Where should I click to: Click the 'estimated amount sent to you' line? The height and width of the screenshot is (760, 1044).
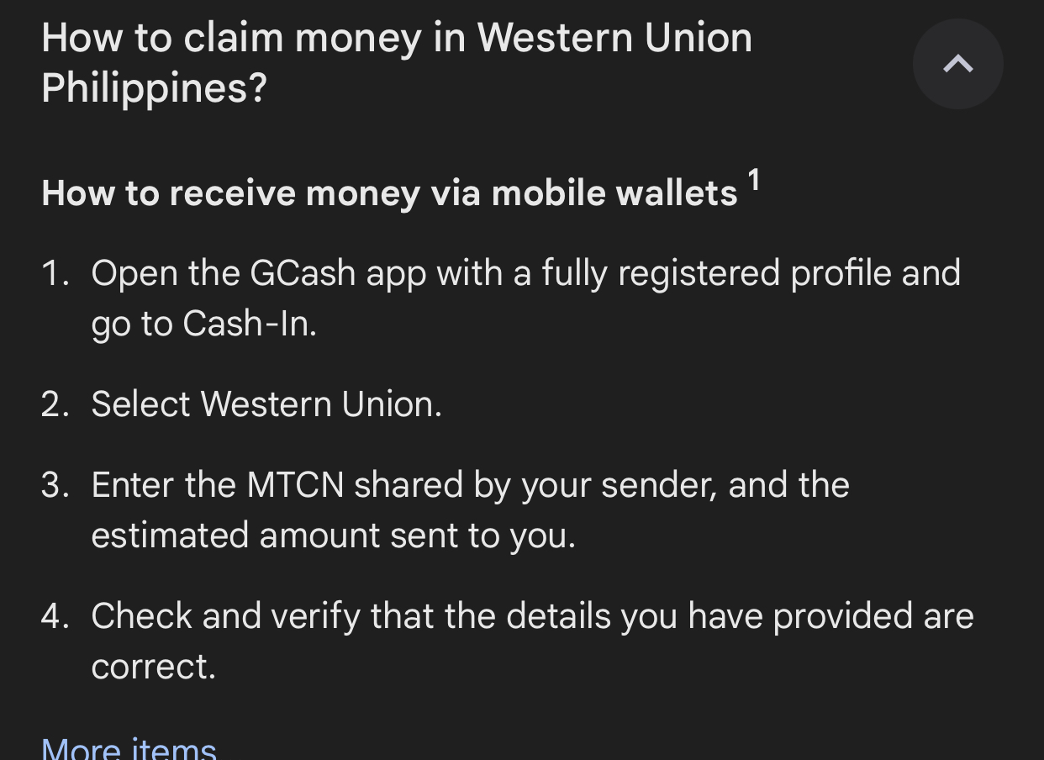[x=333, y=536]
